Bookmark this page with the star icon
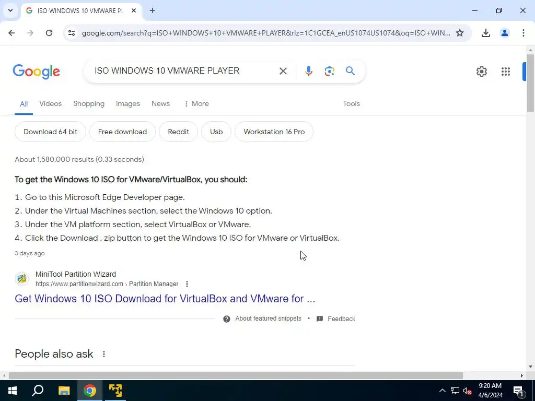The width and height of the screenshot is (535, 401). pos(460,33)
